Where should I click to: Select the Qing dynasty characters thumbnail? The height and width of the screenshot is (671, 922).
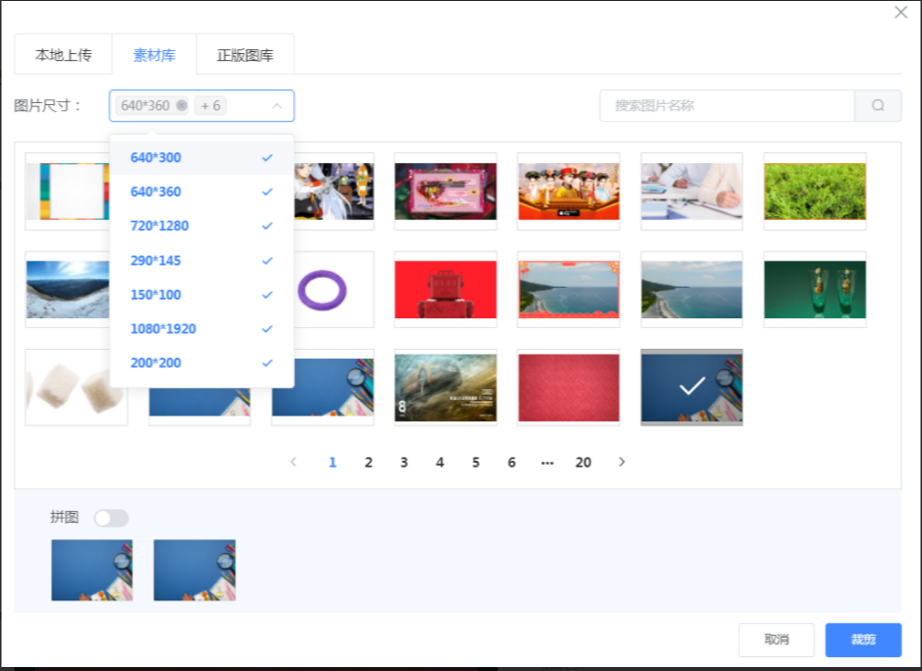tap(568, 192)
